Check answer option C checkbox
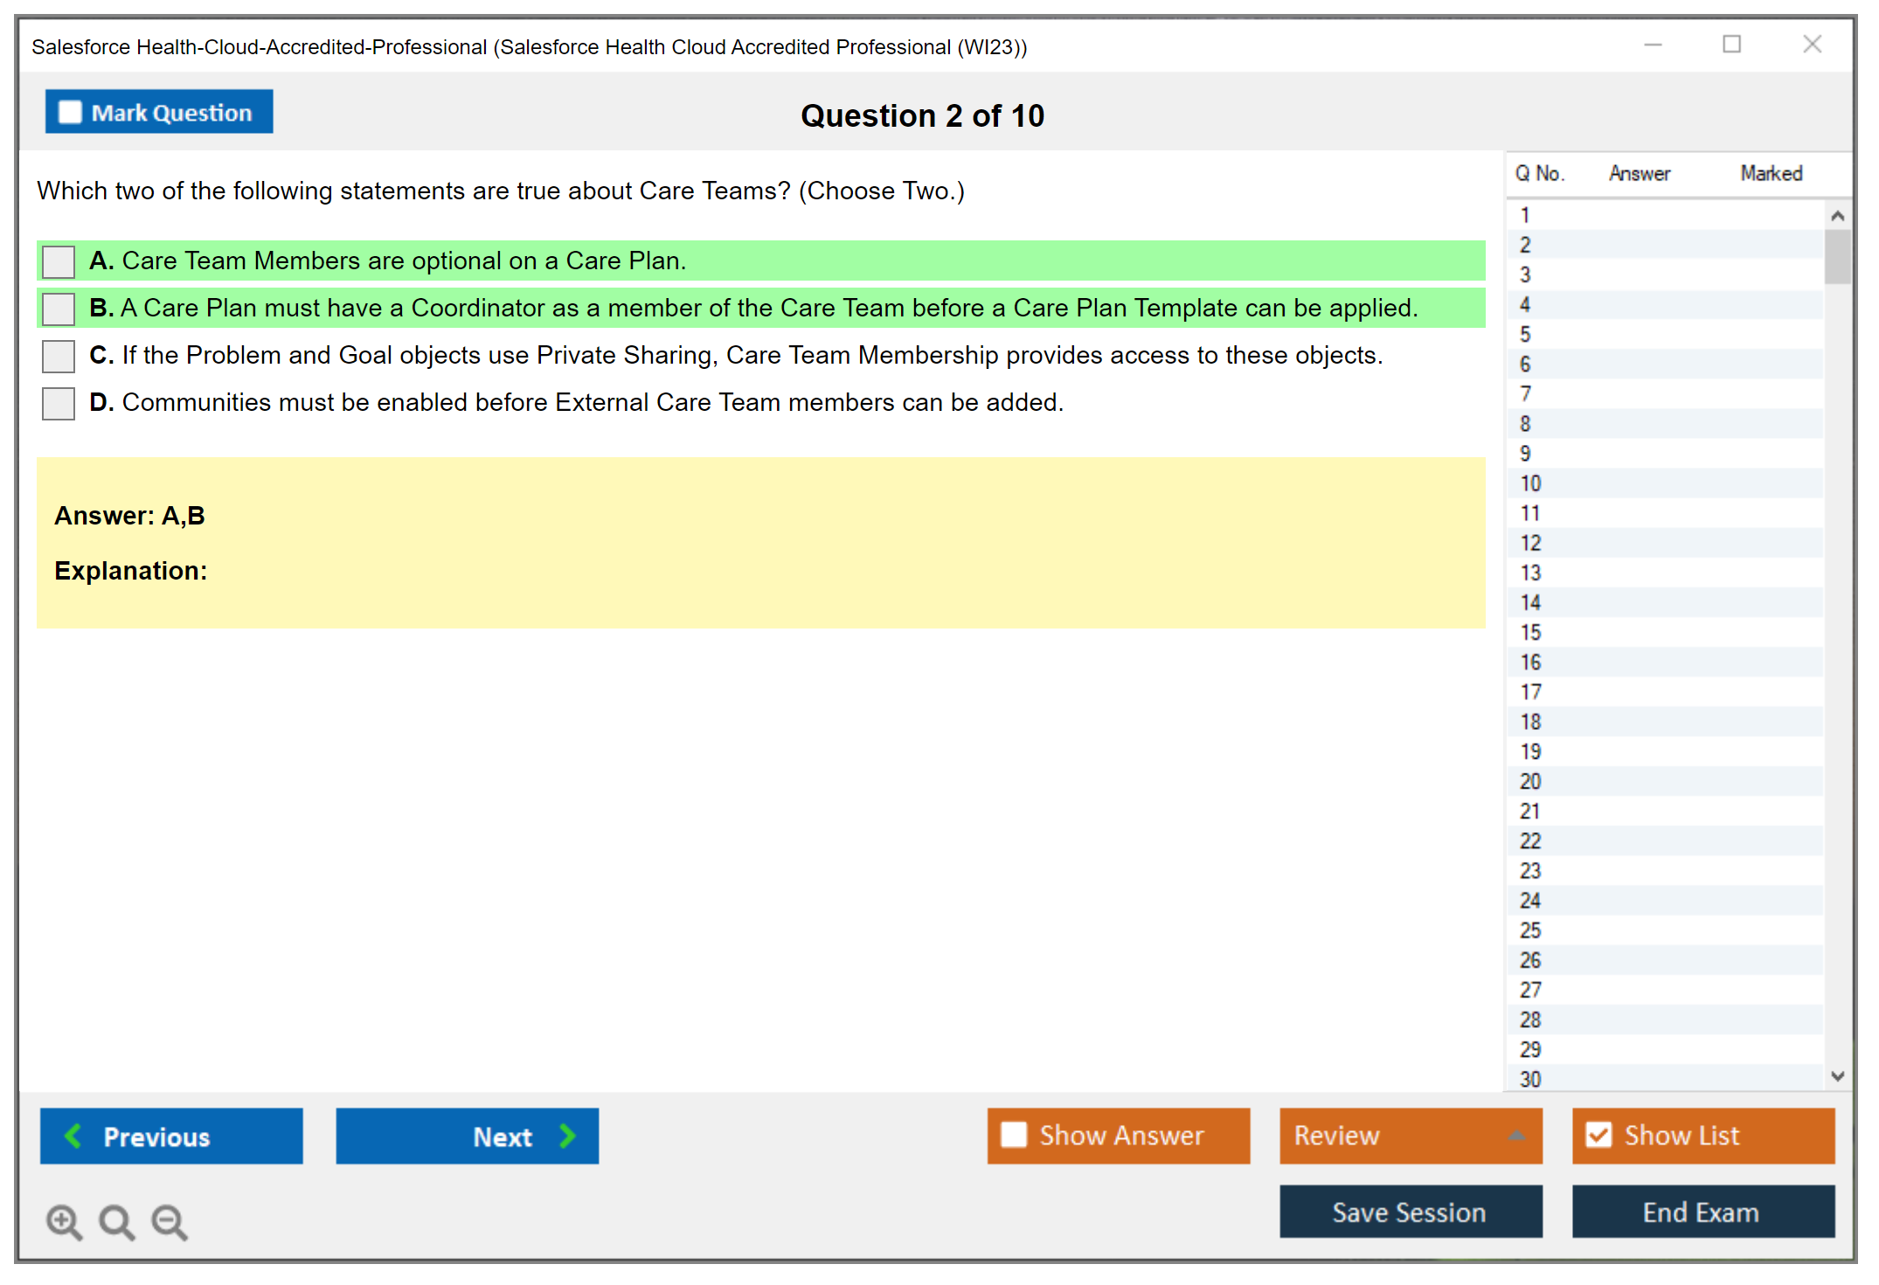This screenshot has width=1879, height=1285. point(59,356)
